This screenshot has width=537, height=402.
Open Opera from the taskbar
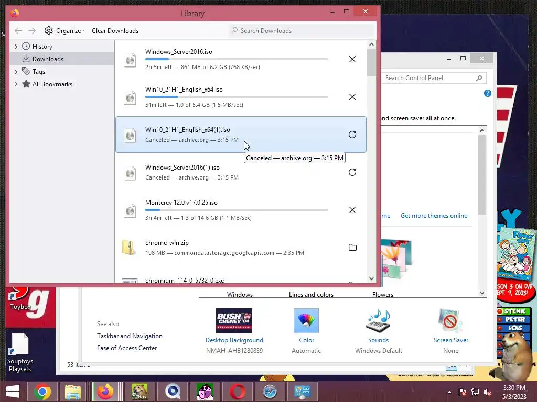[x=238, y=392]
